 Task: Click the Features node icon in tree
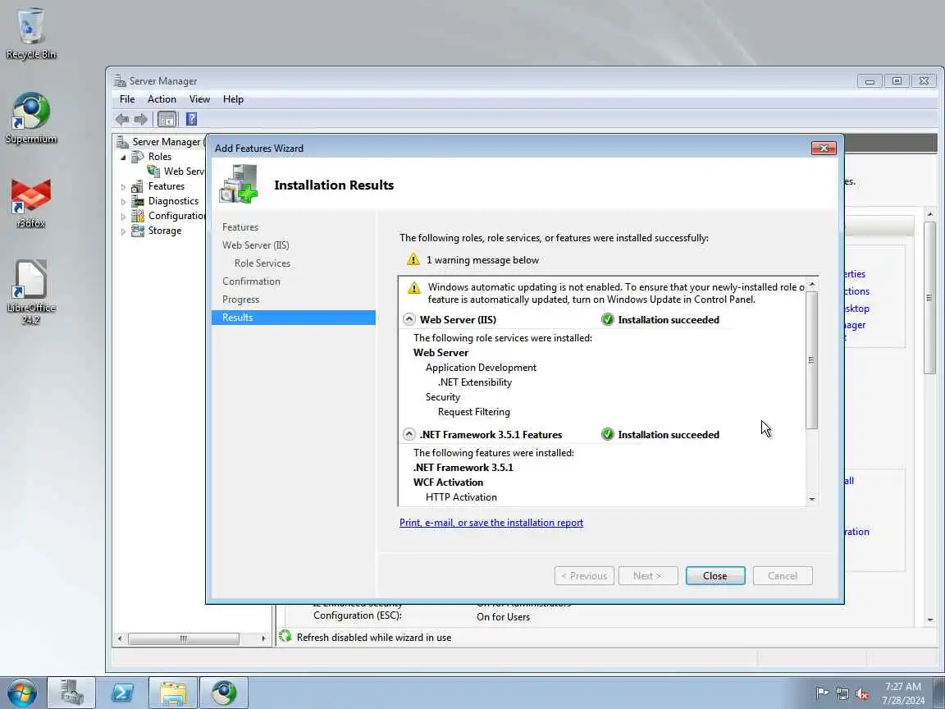pyautogui.click(x=138, y=186)
